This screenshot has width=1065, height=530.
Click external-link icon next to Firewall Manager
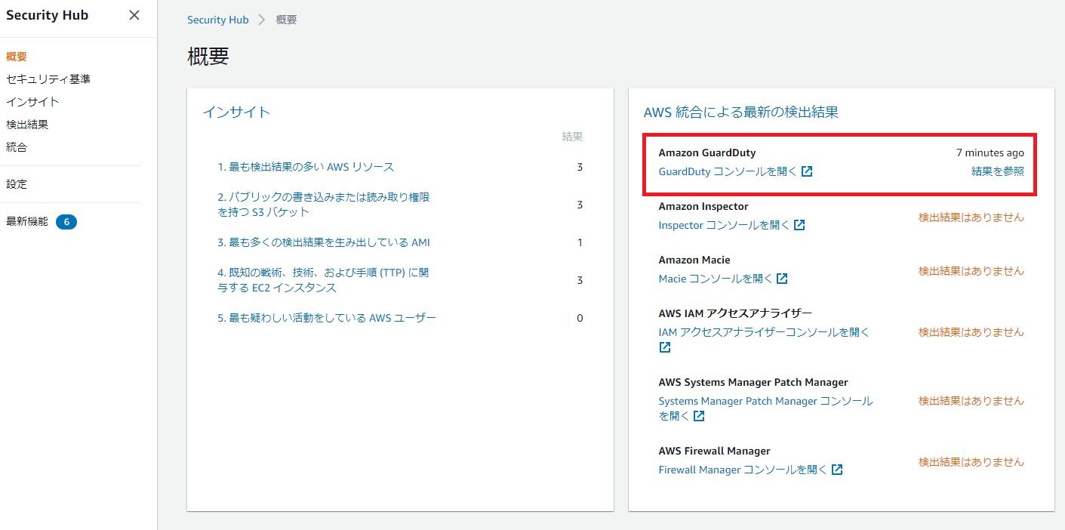tap(837, 470)
